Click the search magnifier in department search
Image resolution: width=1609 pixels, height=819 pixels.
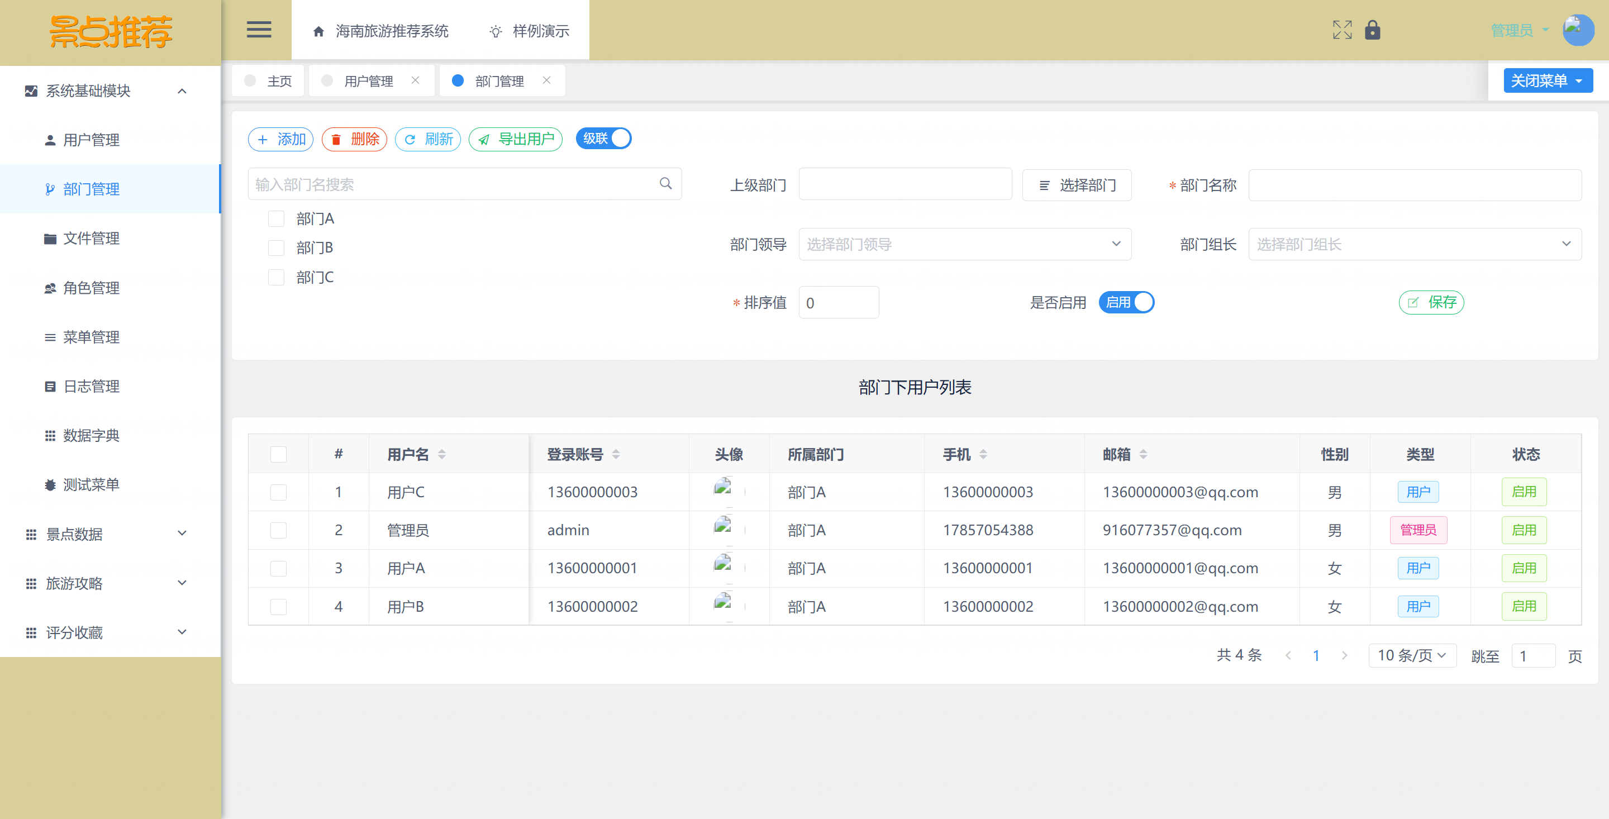coord(665,183)
